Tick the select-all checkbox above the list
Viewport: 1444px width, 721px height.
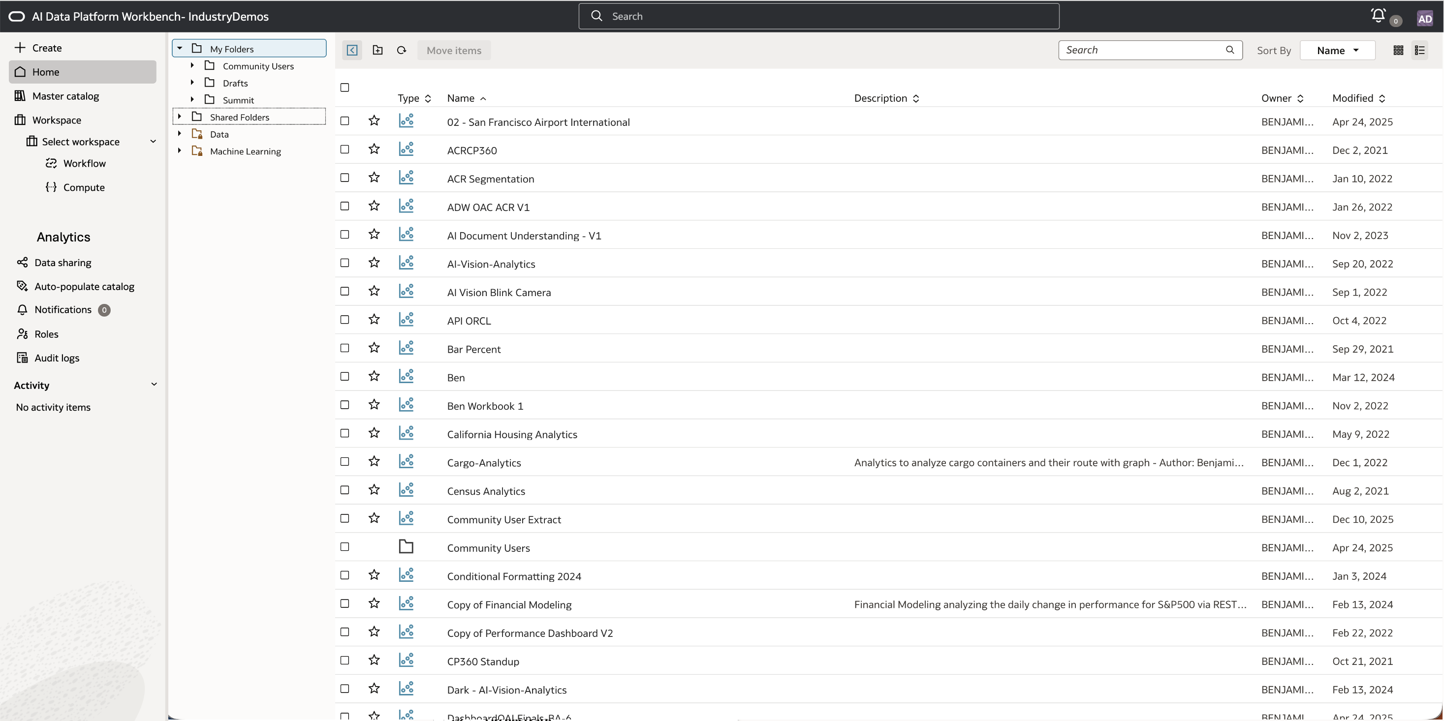pos(345,88)
